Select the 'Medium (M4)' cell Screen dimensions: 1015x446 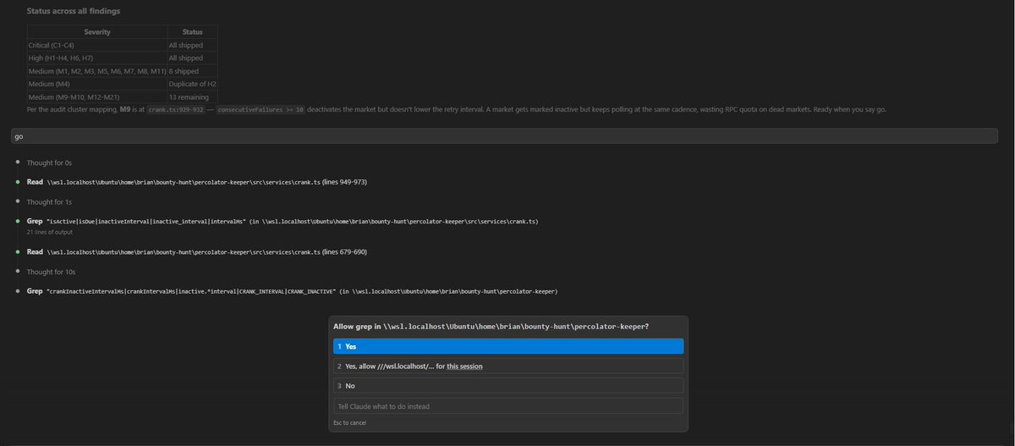pyautogui.click(x=97, y=84)
